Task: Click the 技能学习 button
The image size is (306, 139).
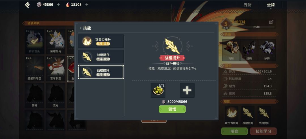Action: tap(263, 131)
